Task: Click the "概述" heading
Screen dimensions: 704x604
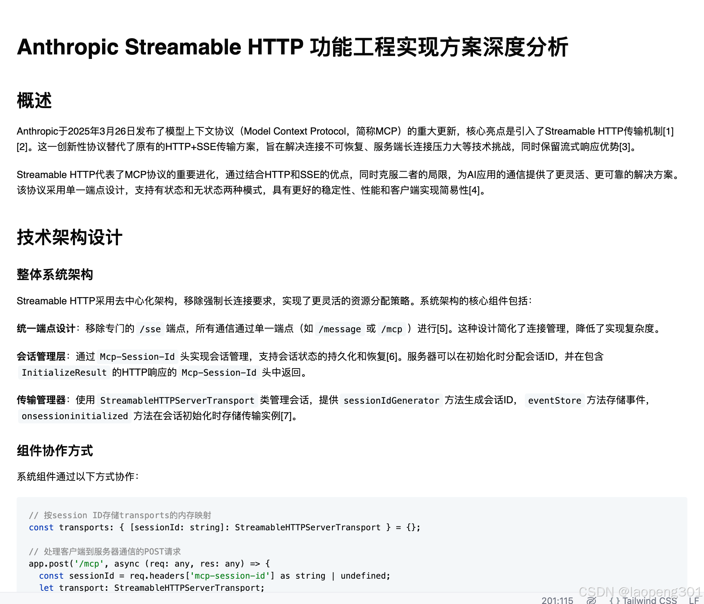Action: coord(34,101)
